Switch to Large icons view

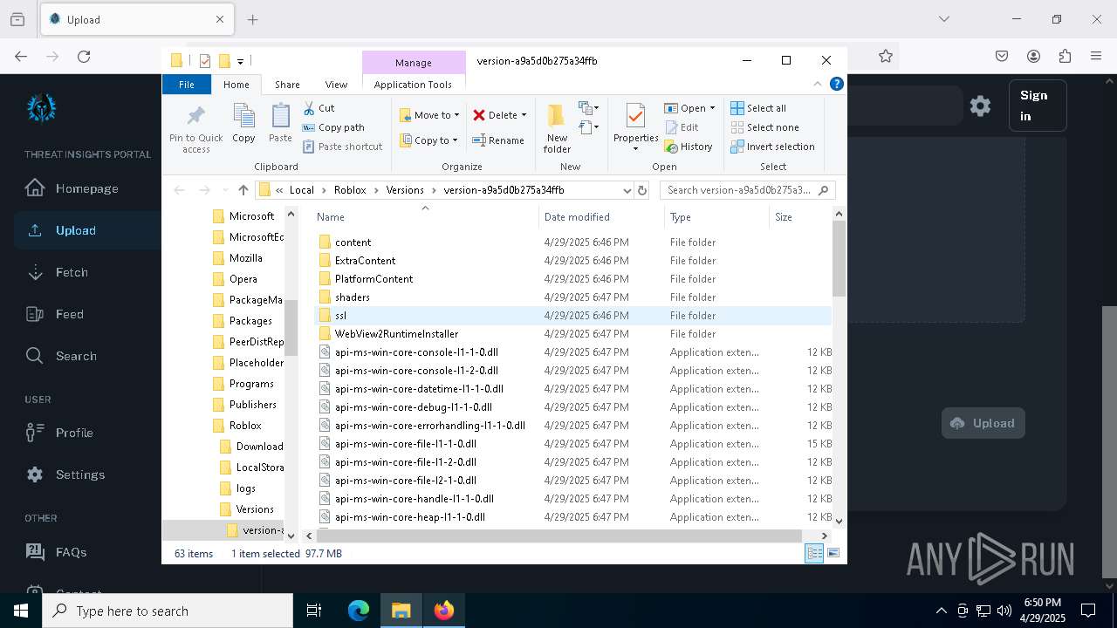coord(833,553)
